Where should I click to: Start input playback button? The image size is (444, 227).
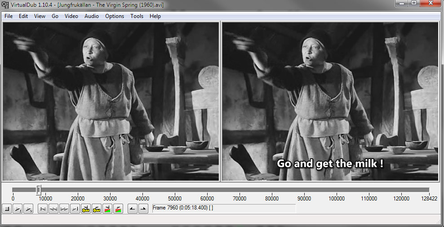pyautogui.click(x=18, y=209)
